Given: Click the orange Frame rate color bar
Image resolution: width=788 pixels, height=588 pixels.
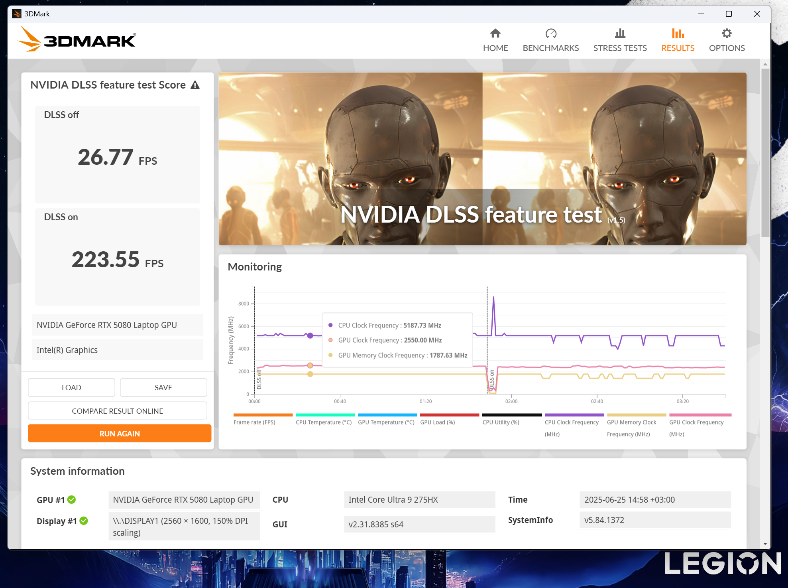Looking at the screenshot, I should 263,415.
